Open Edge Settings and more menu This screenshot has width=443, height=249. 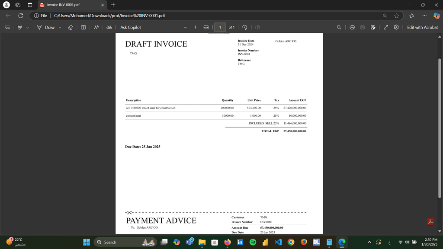[x=424, y=16]
